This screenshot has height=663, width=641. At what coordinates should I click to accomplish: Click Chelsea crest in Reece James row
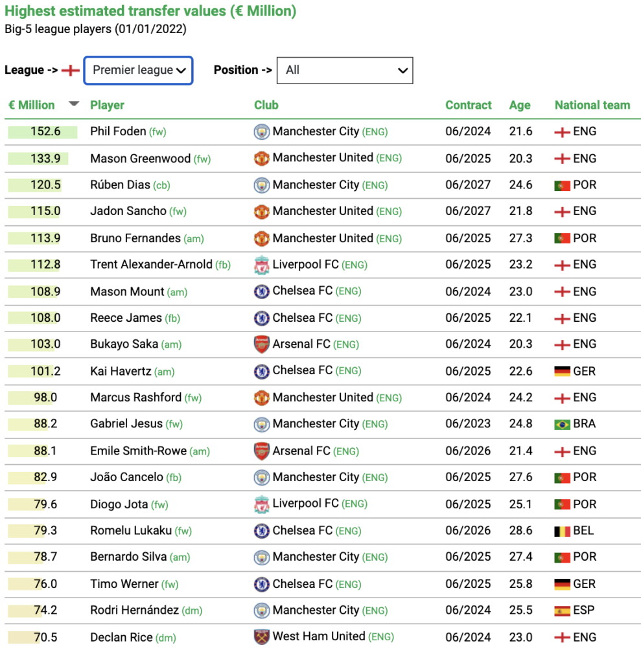(x=262, y=319)
